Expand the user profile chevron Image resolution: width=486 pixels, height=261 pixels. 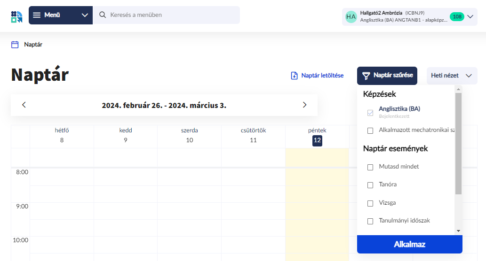tap(470, 16)
